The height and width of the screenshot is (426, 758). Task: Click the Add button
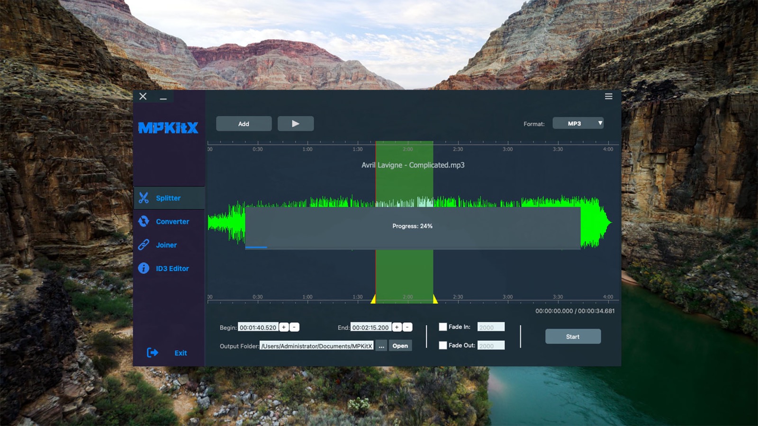244,124
